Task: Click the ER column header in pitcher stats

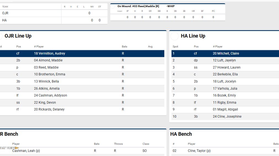Action: pos(150,11)
